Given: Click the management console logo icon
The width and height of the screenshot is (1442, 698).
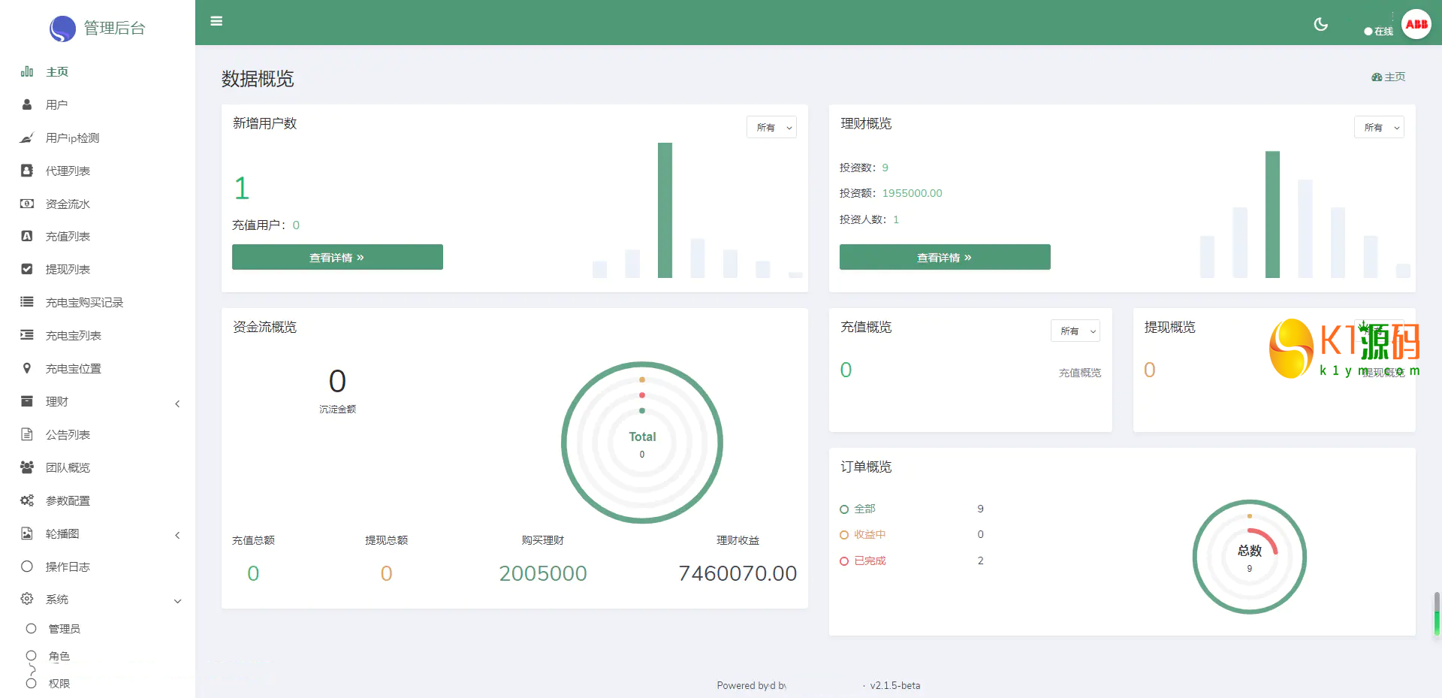Looking at the screenshot, I should click(62, 29).
